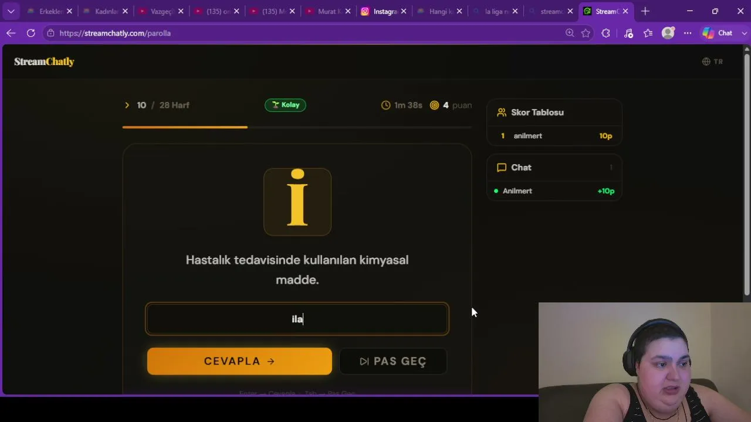Viewport: 751px width, 422px height.
Task: Go back with the browser back arrow
Action: click(11, 33)
